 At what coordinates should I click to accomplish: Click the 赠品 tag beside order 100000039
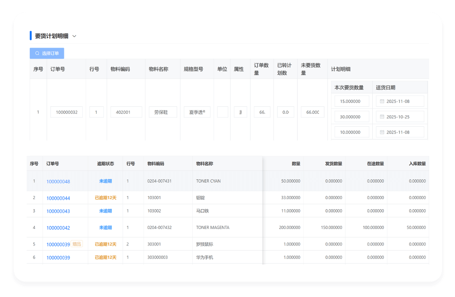tap(76, 244)
